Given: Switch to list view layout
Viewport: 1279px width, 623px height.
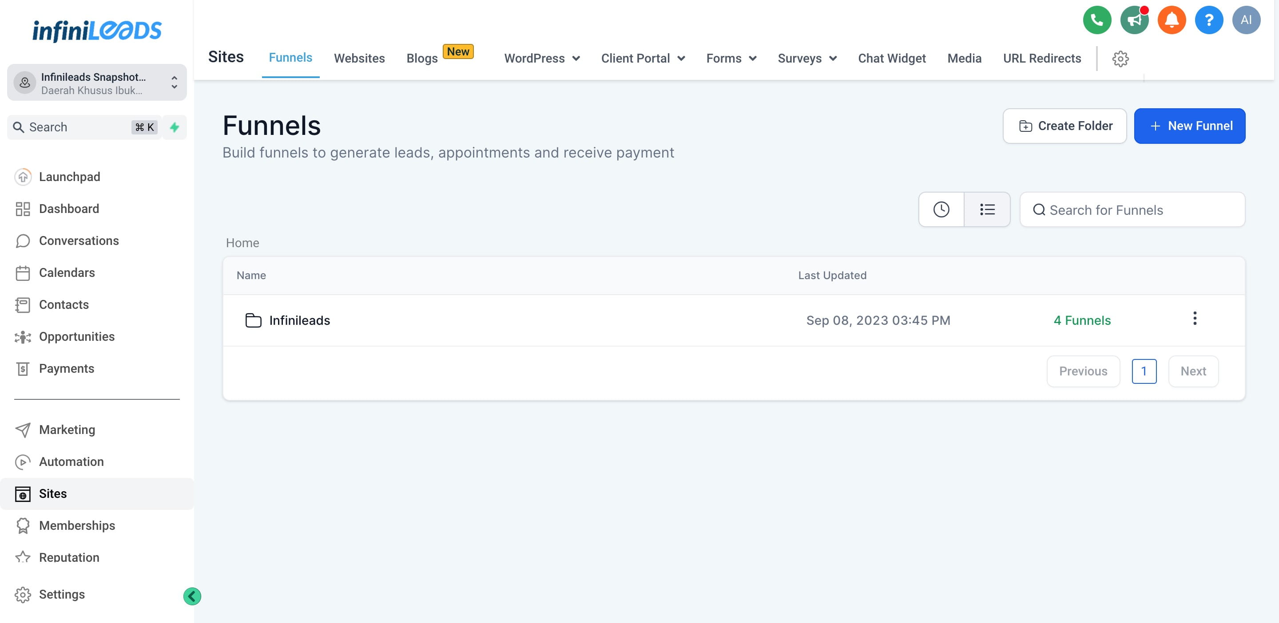Looking at the screenshot, I should [987, 210].
